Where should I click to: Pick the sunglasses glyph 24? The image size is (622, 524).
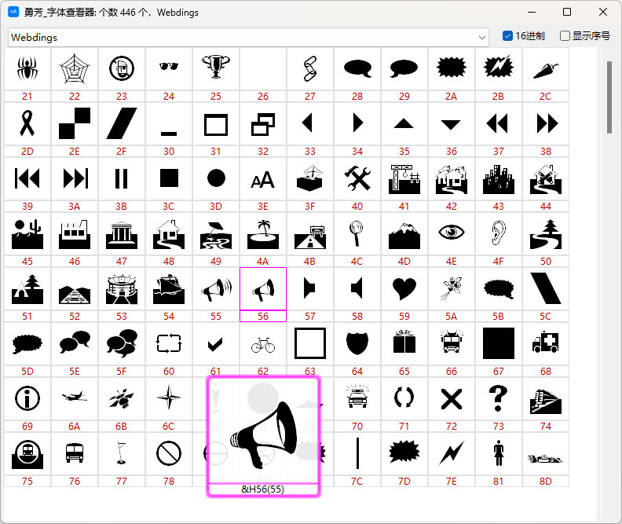pos(169,66)
